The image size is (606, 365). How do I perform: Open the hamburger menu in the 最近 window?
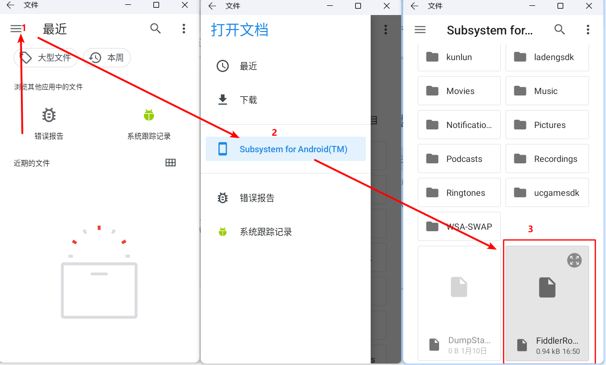pyautogui.click(x=16, y=29)
